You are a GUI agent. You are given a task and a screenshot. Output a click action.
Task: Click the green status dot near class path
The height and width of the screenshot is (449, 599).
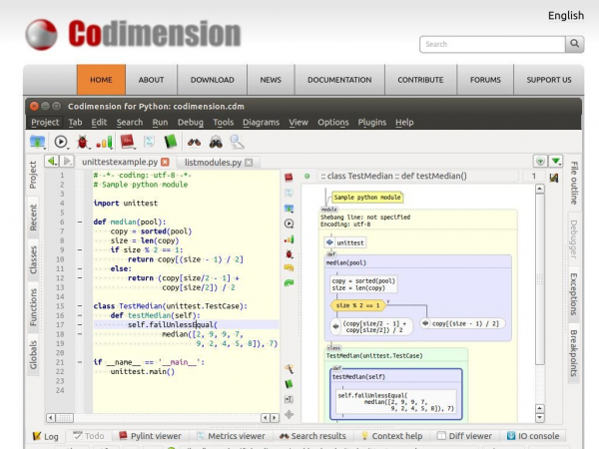point(306,176)
